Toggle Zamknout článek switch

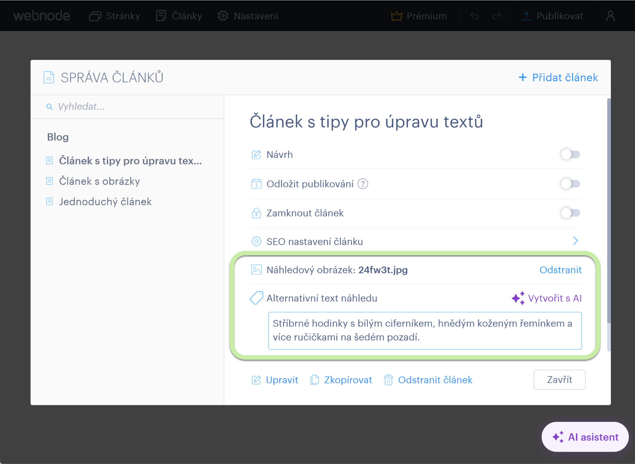point(570,213)
